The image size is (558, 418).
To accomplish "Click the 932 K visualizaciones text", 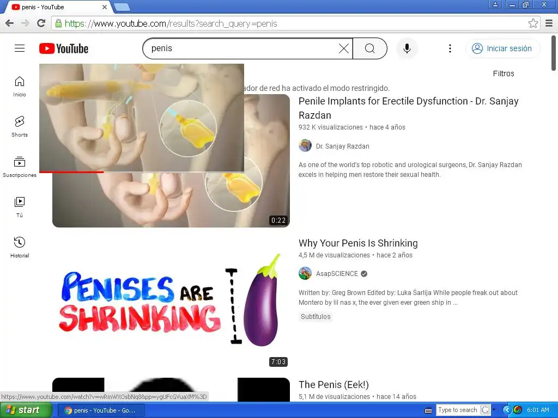I will click(x=330, y=127).
